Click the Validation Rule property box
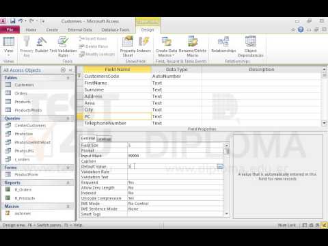Viewport: 328px width, 246px height. point(175,172)
